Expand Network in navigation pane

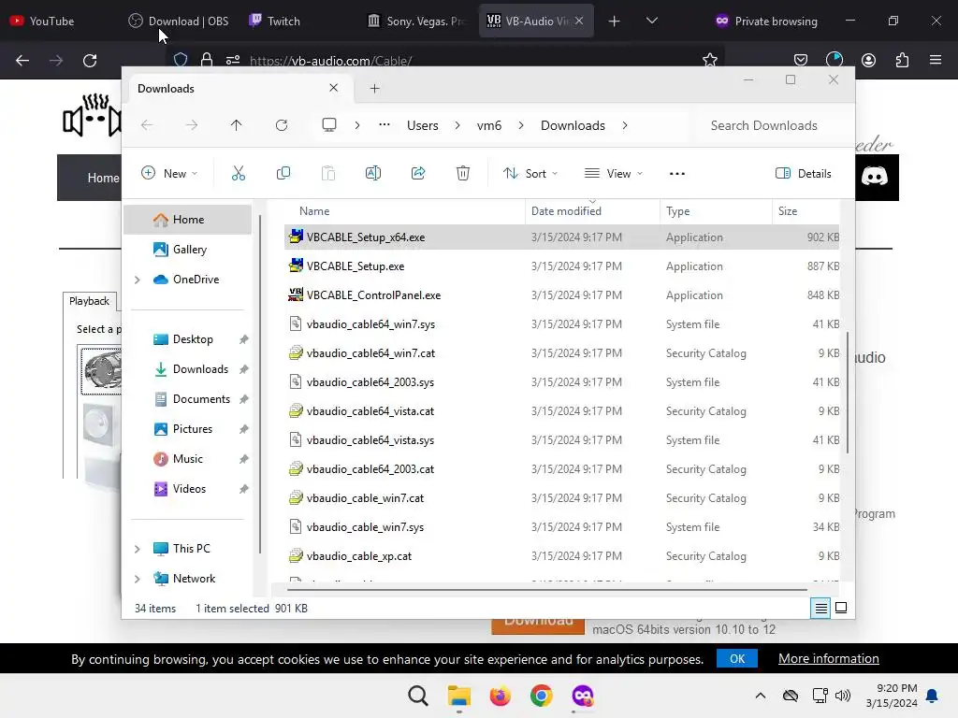138,579
